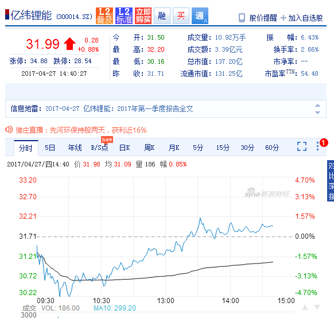The image size is (334, 318).
Task: Click the L2 标准 blue badge icon
Action: 124,15
